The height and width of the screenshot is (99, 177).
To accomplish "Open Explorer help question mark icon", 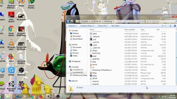I will tap(175, 26).
